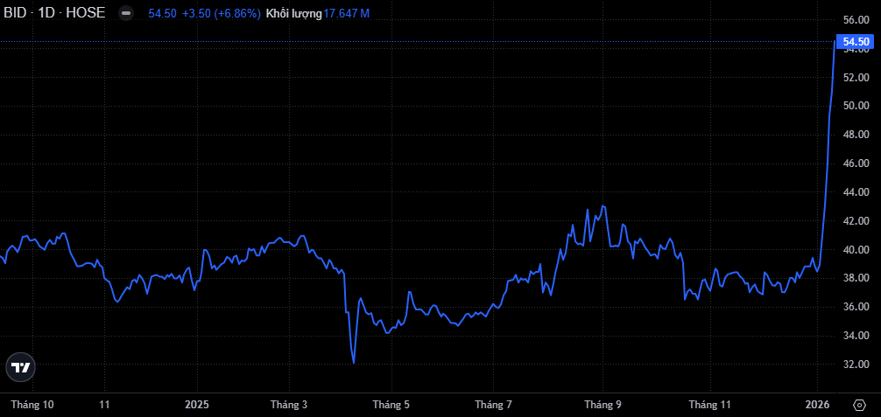Pick Tháng 7 on the time axis
This screenshot has height=417, width=881.
pyautogui.click(x=494, y=405)
